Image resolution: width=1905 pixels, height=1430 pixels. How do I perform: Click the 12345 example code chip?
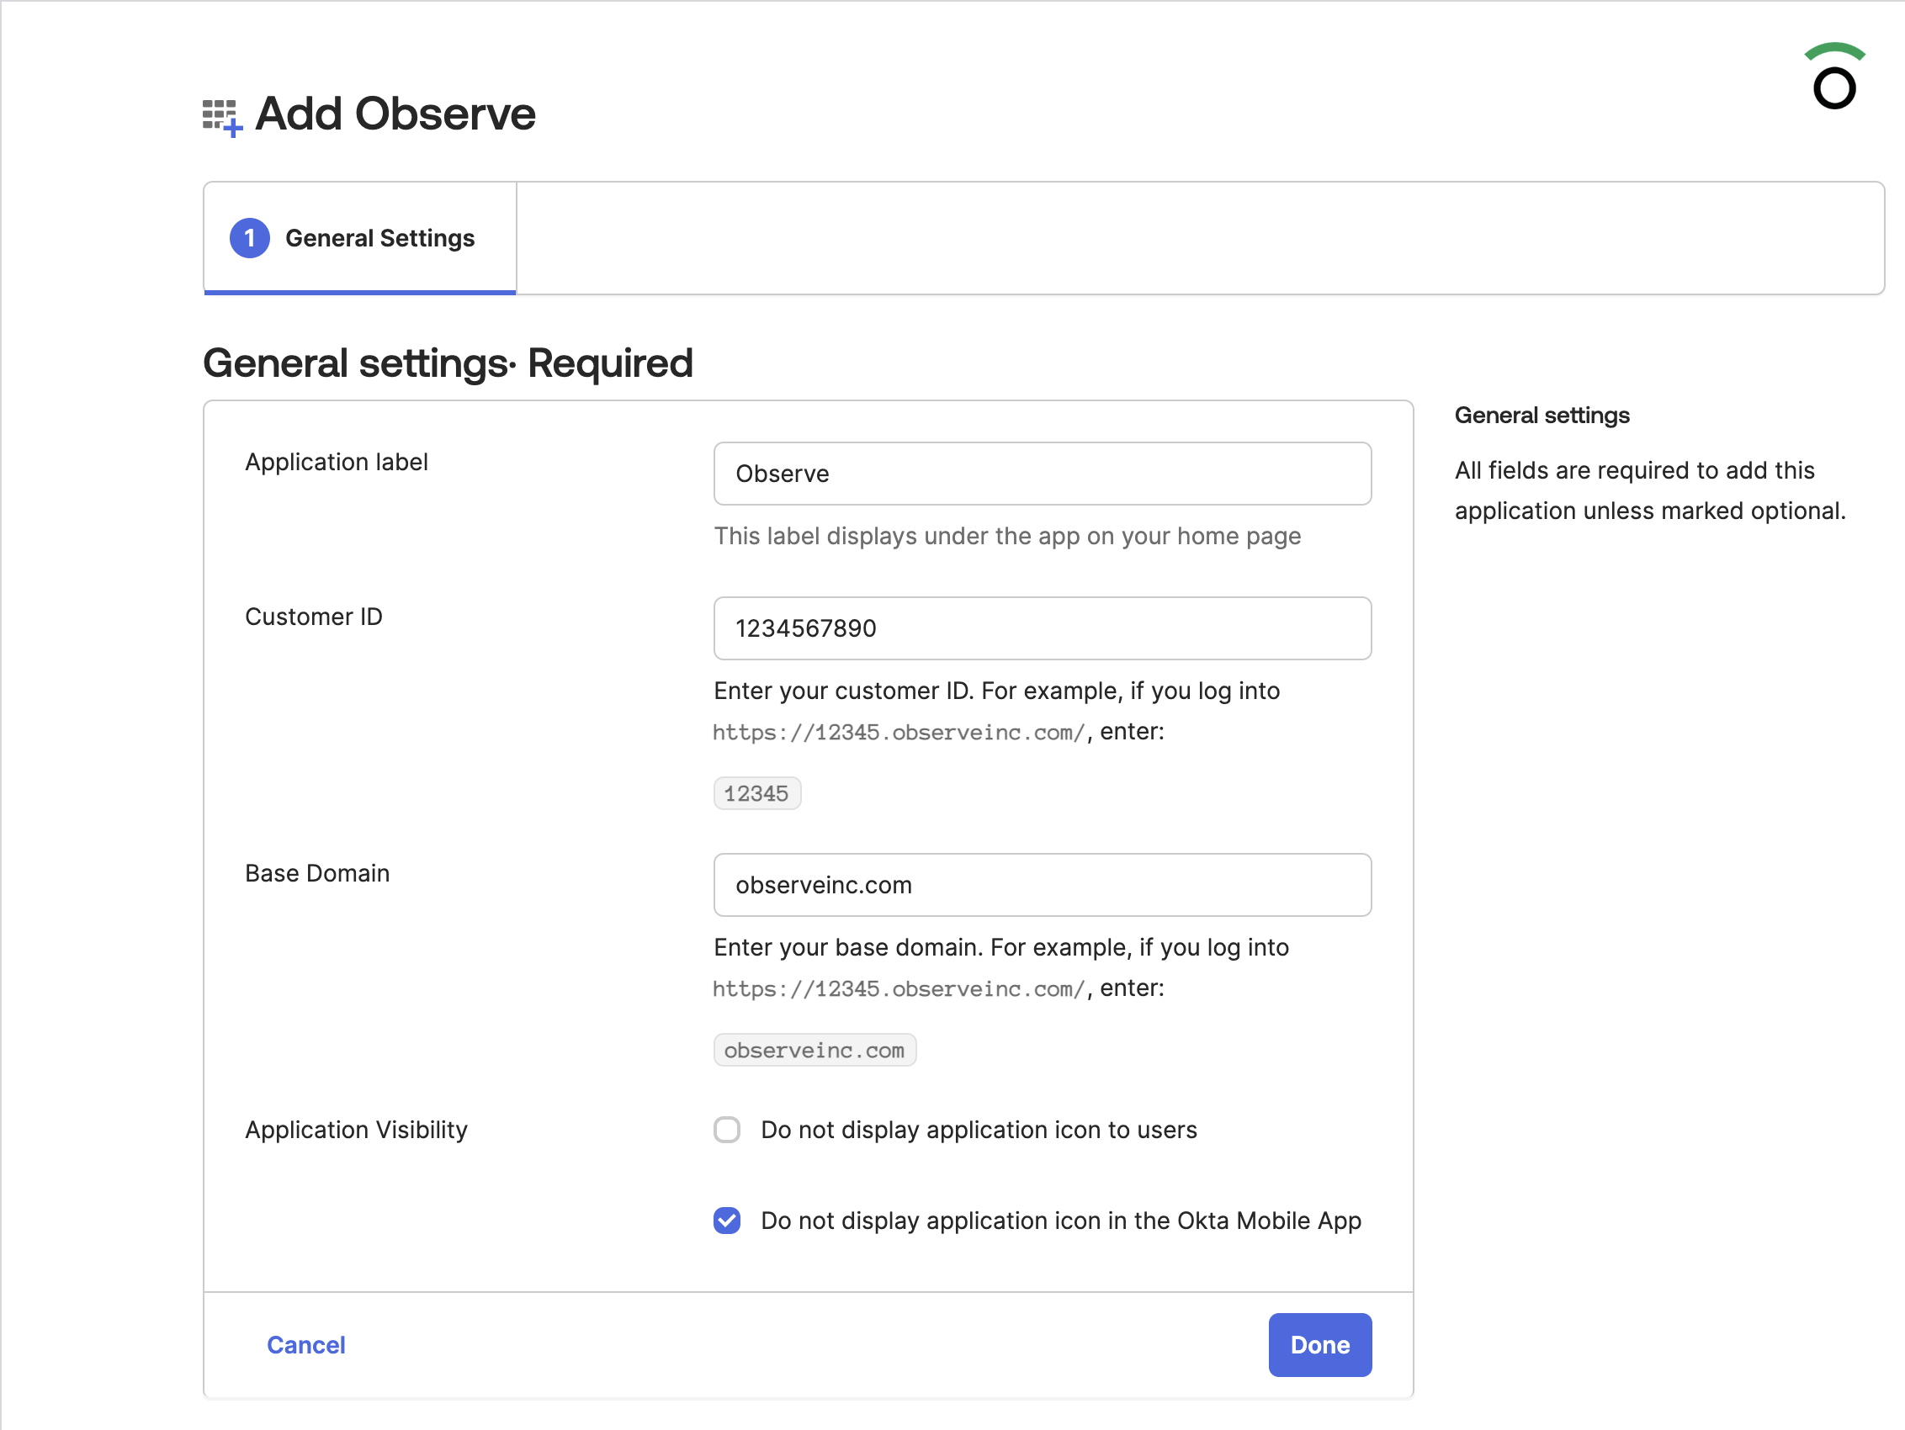coord(756,793)
